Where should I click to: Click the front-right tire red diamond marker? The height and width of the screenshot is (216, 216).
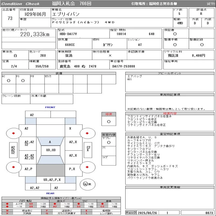[87, 133]
